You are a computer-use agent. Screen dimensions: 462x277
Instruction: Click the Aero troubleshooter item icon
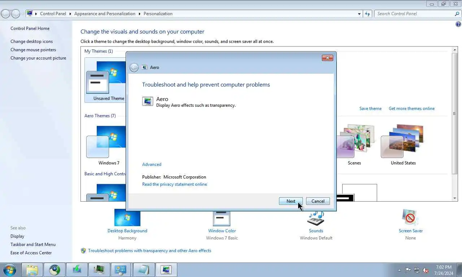click(x=148, y=101)
